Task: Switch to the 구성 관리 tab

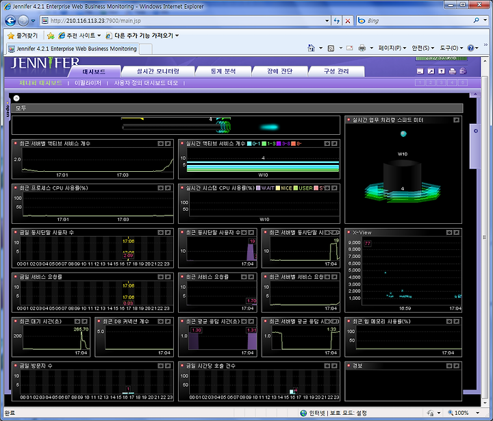Action: (336, 71)
